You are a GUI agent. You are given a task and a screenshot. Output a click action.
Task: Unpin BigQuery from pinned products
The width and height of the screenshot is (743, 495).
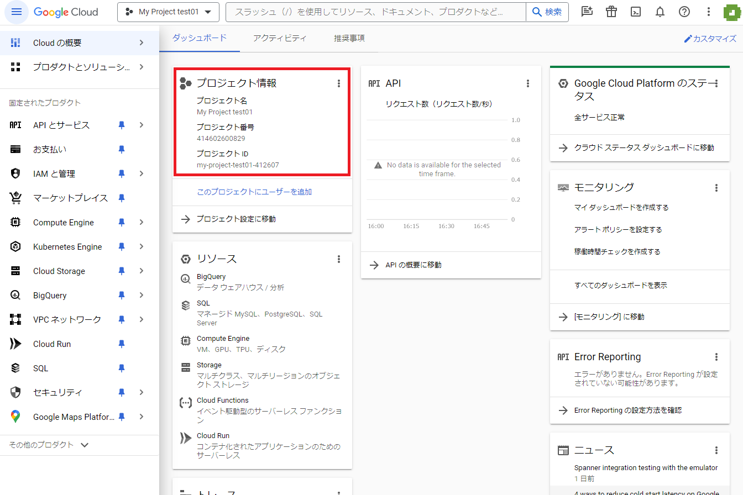122,296
